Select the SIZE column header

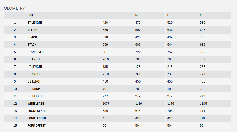30,15
